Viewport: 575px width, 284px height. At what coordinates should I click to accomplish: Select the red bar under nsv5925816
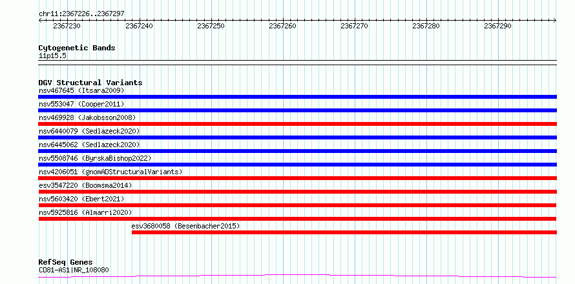297,219
